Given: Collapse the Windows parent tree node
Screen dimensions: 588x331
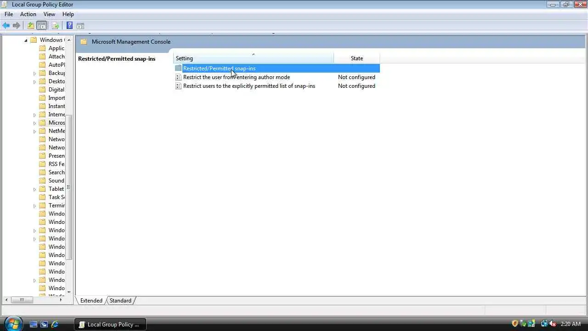Looking at the screenshot, I should click(x=26, y=40).
